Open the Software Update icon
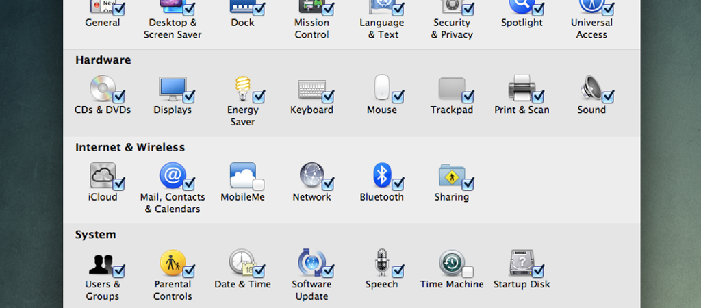Screen dimensions: 701x308 pyautogui.click(x=311, y=263)
